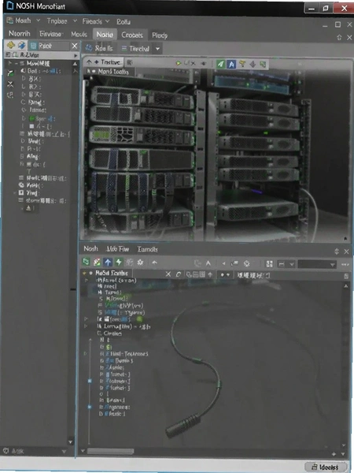Viewport: 354px width, 473px height.
Task: Switch to the Ntornh tab
Action: pos(19,33)
